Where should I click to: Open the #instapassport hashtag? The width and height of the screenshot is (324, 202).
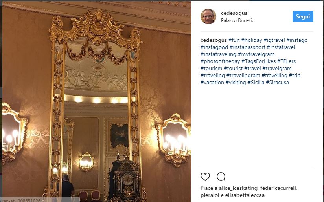pyautogui.click(x=247, y=47)
